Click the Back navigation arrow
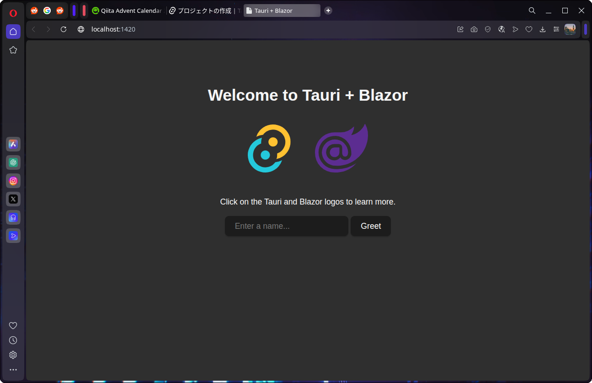The width and height of the screenshot is (592, 383). pyautogui.click(x=33, y=29)
